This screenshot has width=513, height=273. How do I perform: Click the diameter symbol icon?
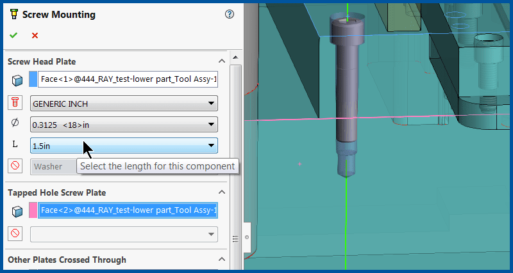(x=15, y=123)
